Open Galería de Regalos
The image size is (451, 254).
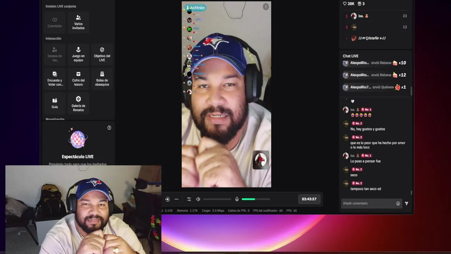78,103
